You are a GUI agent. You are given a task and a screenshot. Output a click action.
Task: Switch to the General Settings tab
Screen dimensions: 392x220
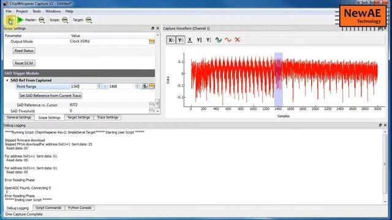pos(19,117)
